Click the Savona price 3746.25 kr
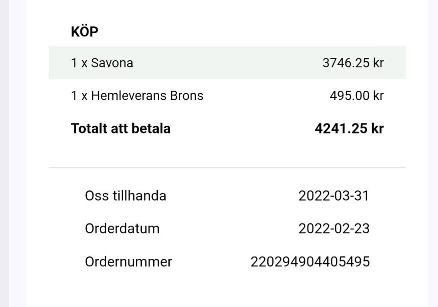 pos(353,63)
